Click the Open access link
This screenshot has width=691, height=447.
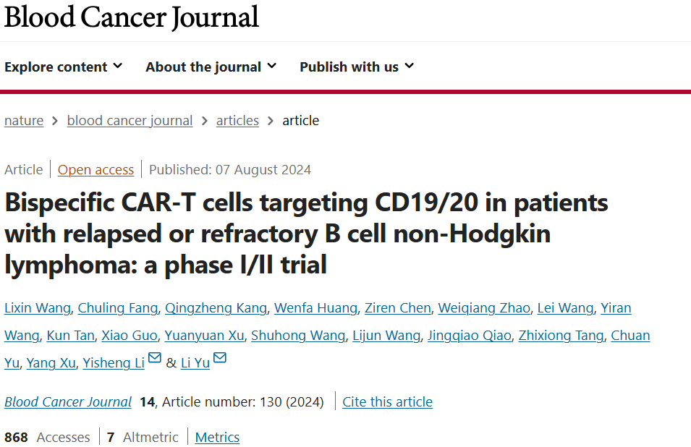pyautogui.click(x=96, y=170)
